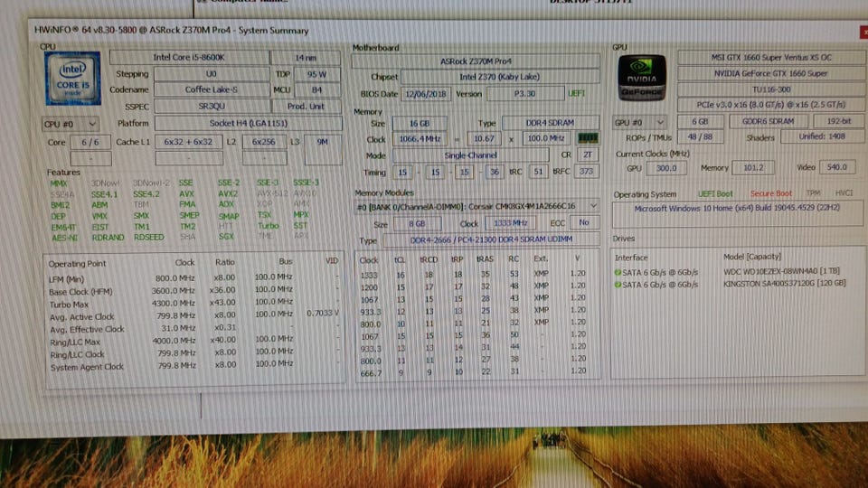The width and height of the screenshot is (868, 488).
Task: Click the GPU clock 300.0 value
Action: tap(666, 168)
